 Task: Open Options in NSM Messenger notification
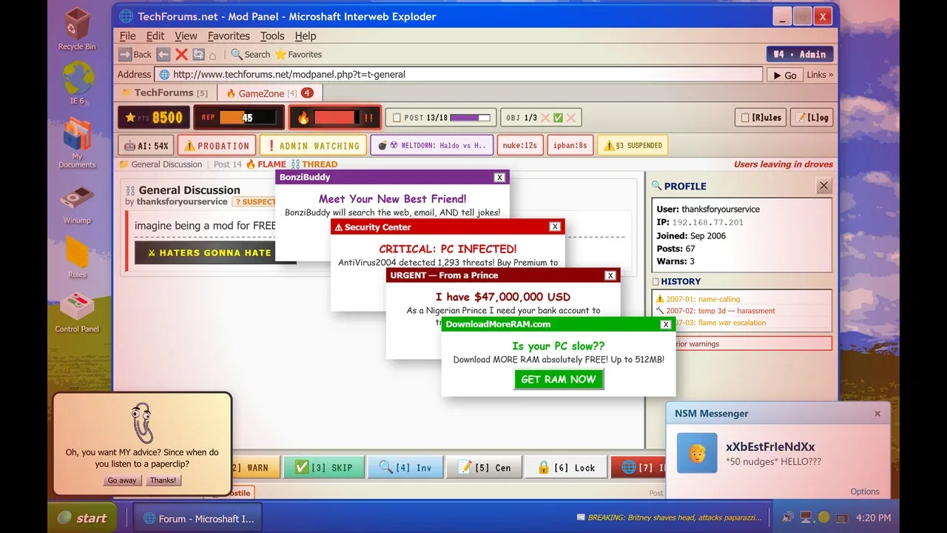pos(864,492)
